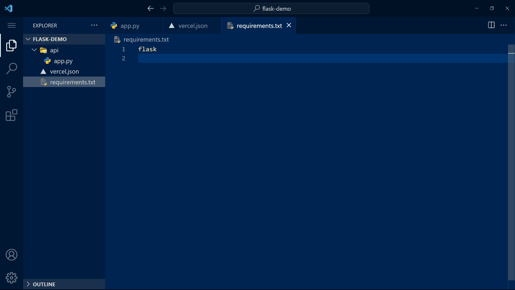This screenshot has width=515, height=290.
Task: Switch to the app.py tab
Action: [130, 26]
